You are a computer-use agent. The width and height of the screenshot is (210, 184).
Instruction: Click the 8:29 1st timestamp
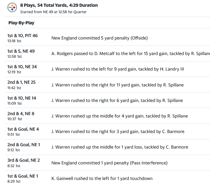14,181
